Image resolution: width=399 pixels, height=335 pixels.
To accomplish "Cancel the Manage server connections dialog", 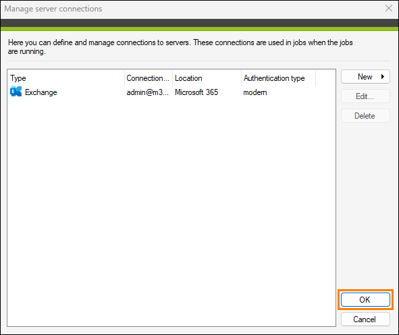I will pyautogui.click(x=365, y=319).
